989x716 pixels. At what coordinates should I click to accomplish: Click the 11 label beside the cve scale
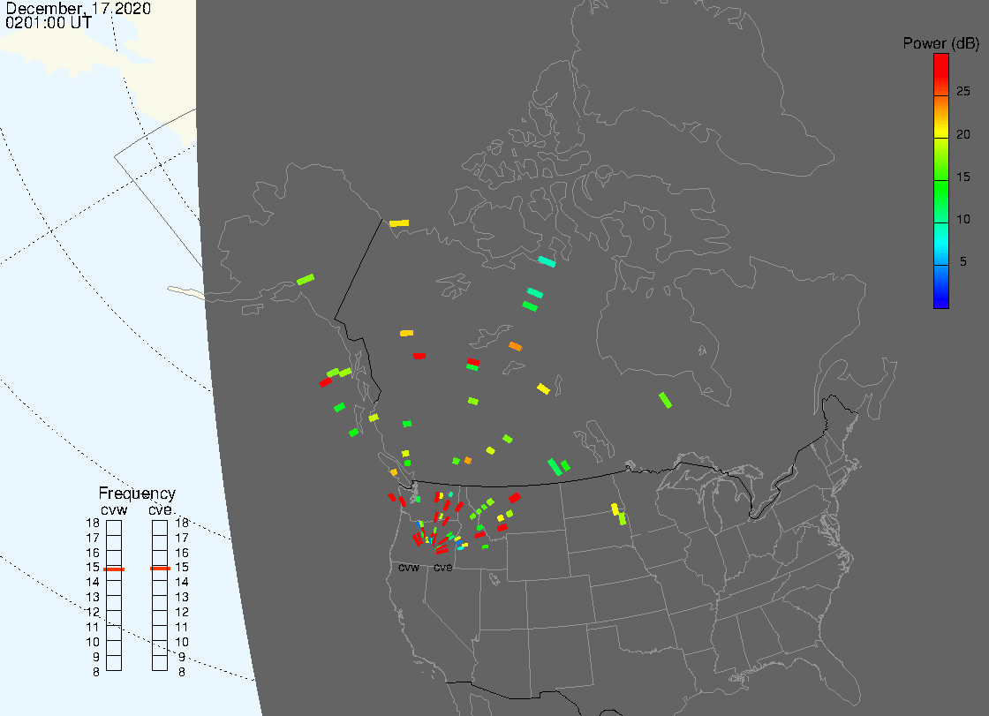[x=182, y=627]
